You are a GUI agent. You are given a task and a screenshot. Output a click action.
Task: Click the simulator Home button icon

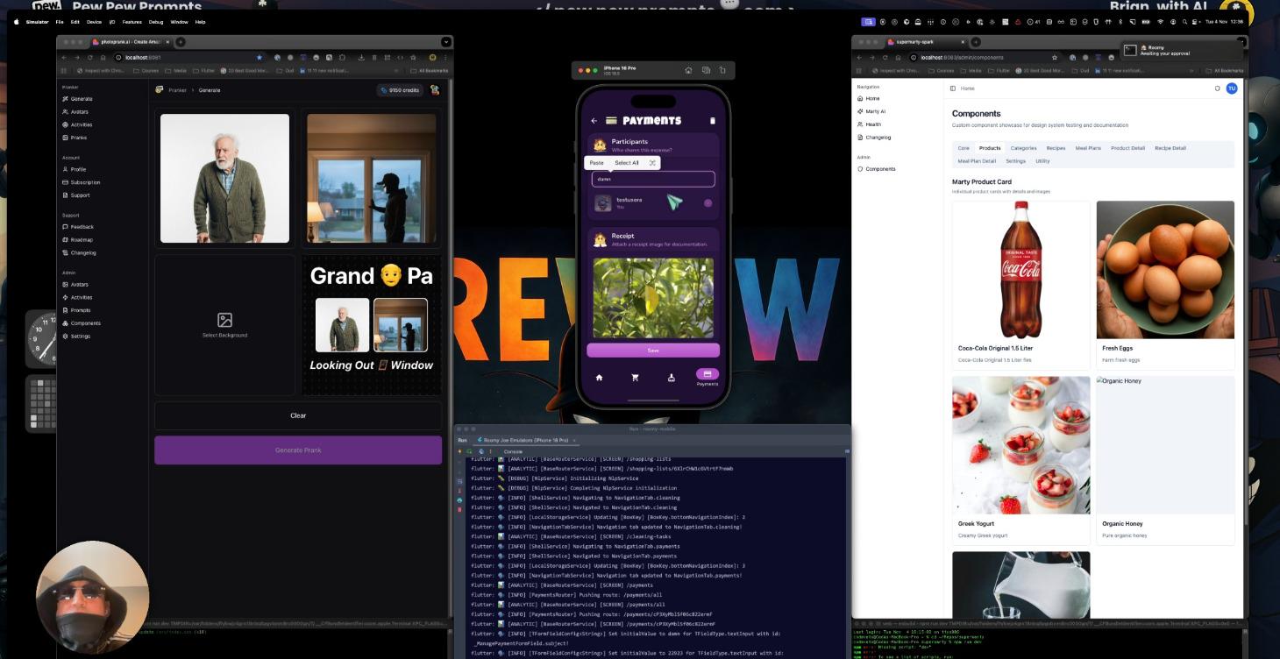click(x=688, y=70)
